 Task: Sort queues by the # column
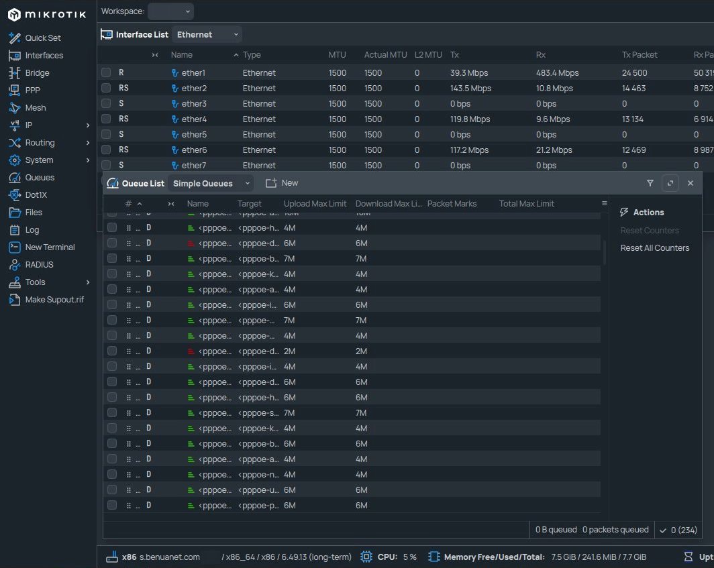128,204
